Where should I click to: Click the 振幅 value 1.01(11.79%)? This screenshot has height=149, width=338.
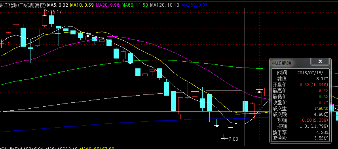click(x=314, y=126)
